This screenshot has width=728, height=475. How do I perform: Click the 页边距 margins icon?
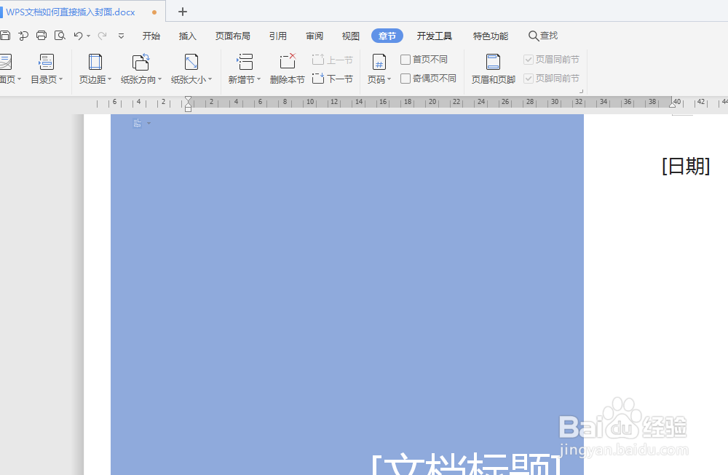(95, 62)
